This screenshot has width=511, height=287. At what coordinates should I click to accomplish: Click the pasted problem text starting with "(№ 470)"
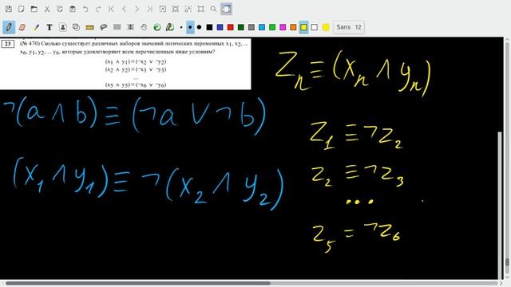(x=133, y=48)
